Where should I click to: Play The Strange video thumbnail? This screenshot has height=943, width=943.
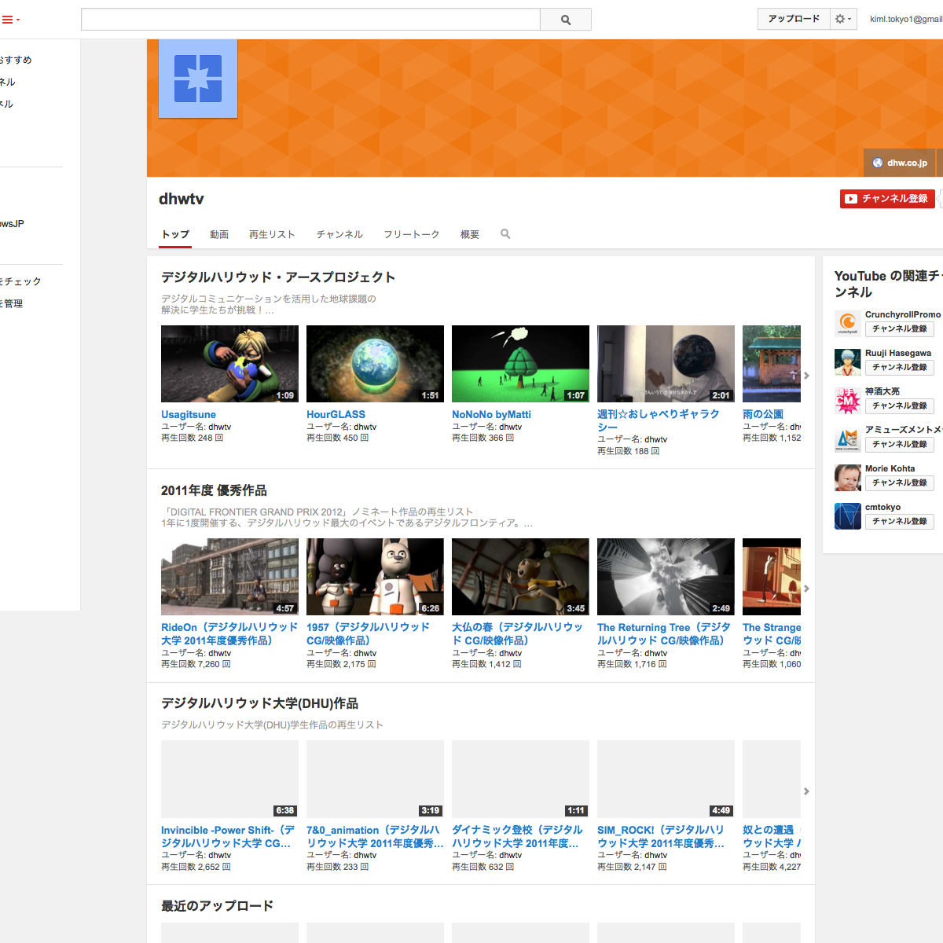pyautogui.click(x=772, y=577)
